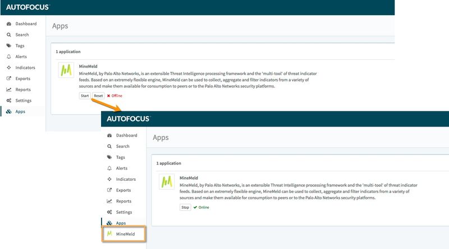
Task: Click '1 application' text in upper window
Action: [x=68, y=51]
